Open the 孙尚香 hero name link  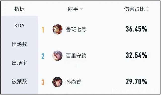tap(73, 82)
